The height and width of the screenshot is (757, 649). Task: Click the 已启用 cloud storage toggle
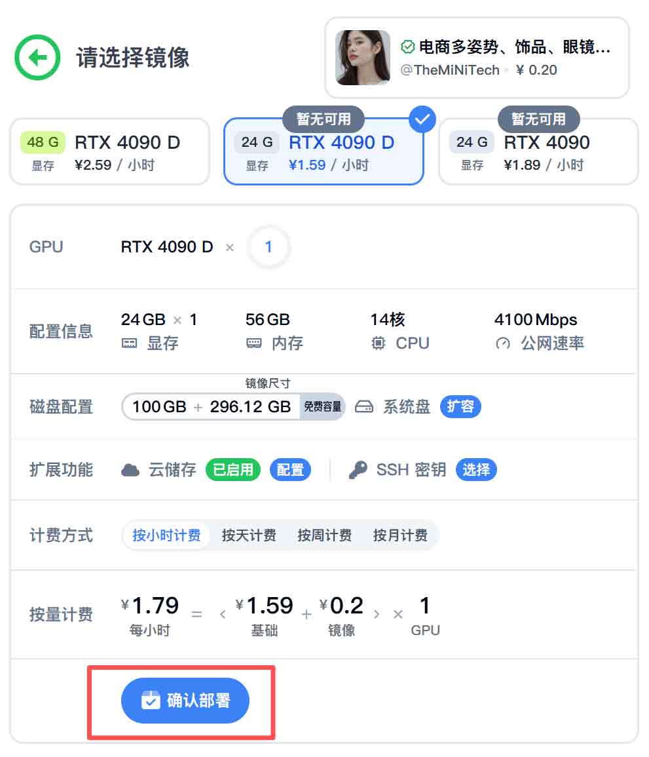tap(233, 470)
